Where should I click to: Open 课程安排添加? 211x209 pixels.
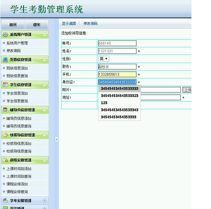coord(17,184)
